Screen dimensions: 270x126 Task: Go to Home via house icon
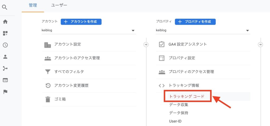point(5,22)
